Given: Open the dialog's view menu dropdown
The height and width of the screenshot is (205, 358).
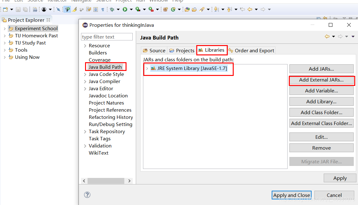Looking at the screenshot, I should [x=353, y=36].
